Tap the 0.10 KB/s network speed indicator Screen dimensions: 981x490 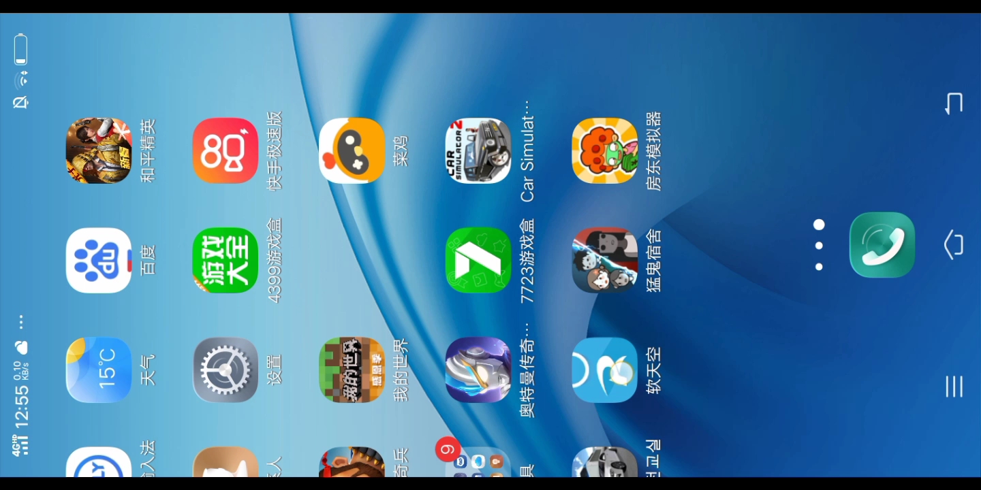click(x=21, y=370)
